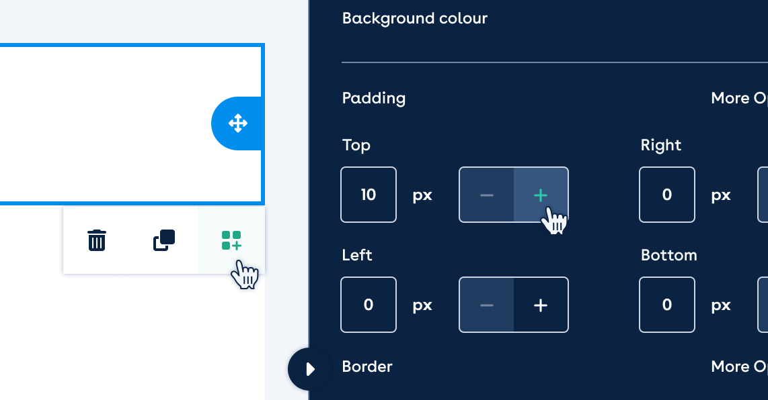Duplicate the selected block
Image resolution: width=768 pixels, height=400 pixels.
164,240
